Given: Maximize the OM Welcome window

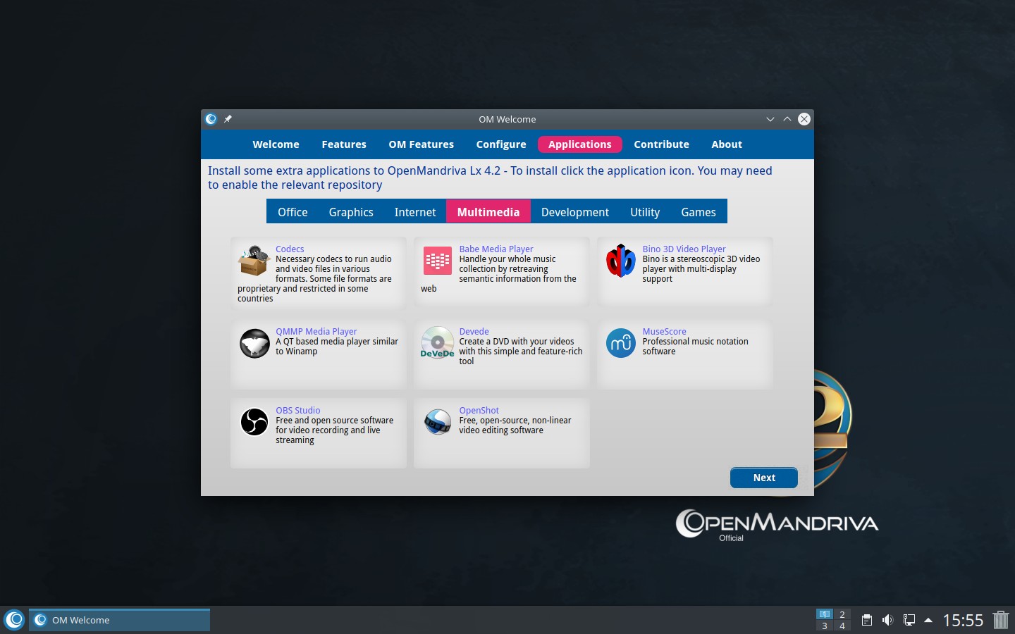Looking at the screenshot, I should [x=787, y=119].
